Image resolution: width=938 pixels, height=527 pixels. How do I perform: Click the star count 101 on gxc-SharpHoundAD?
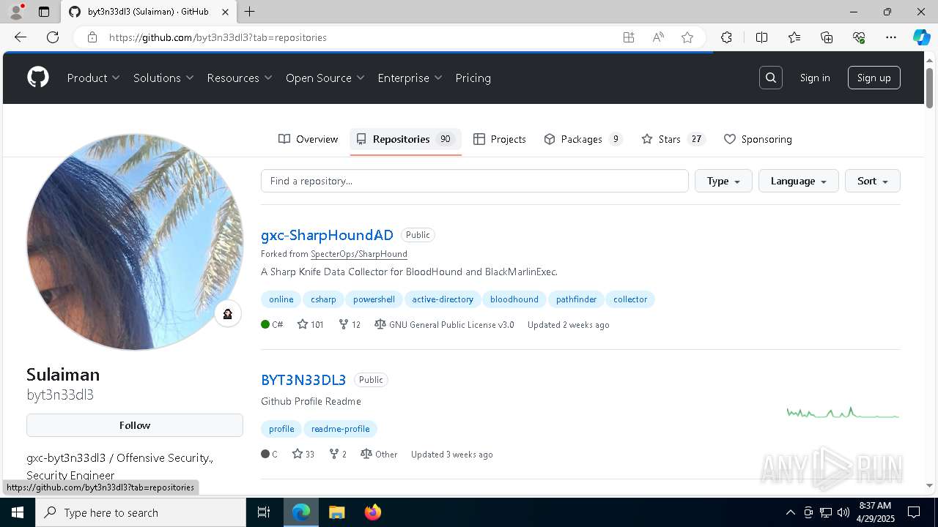coord(311,324)
